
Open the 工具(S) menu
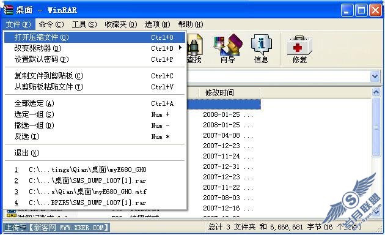point(84,24)
